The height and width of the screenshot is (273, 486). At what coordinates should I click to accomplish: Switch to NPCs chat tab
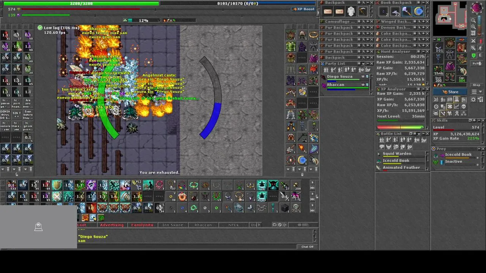point(233,225)
